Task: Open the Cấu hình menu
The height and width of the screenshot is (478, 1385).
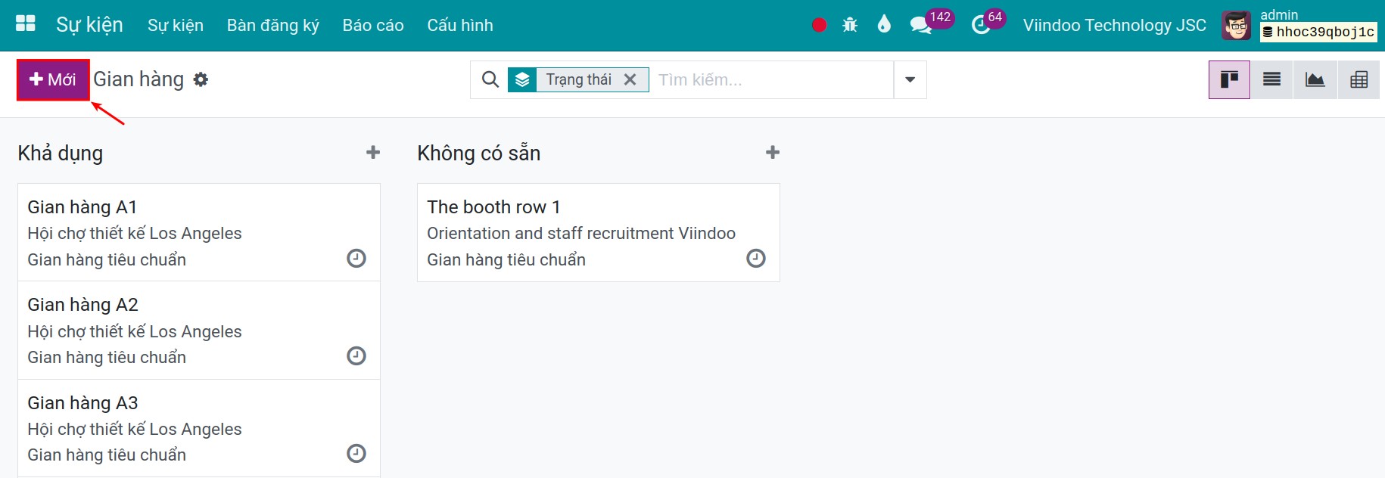Action: click(x=460, y=25)
